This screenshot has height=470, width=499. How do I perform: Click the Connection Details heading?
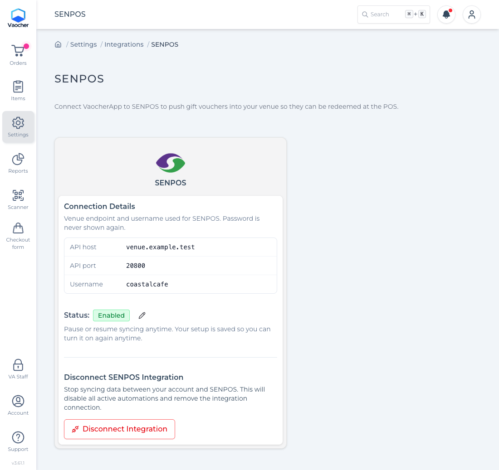(99, 206)
